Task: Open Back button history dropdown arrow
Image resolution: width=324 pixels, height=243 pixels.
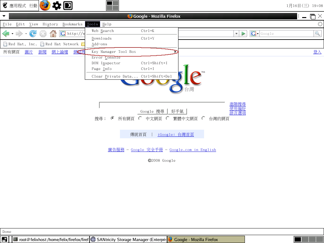Action: pos(12,34)
